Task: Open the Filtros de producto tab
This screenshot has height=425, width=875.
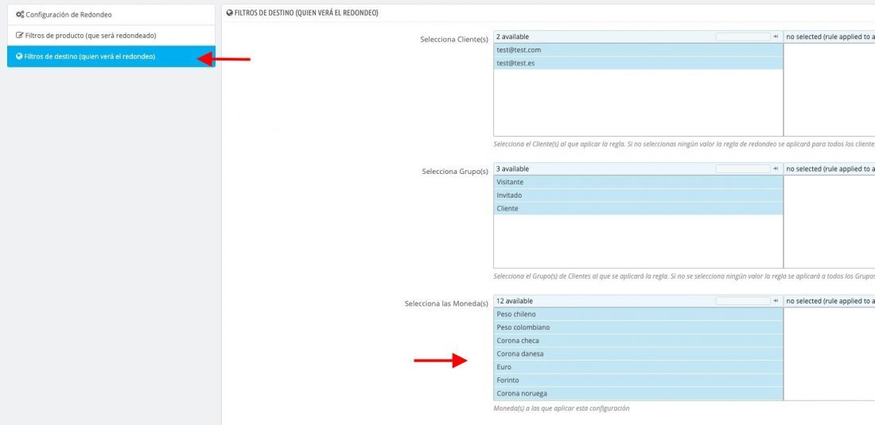Action: click(111, 35)
